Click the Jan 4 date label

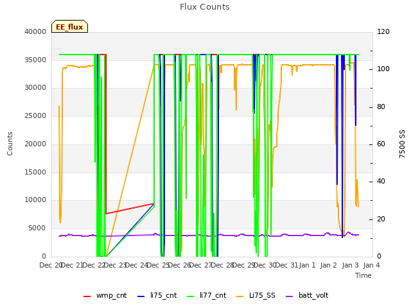[x=371, y=265]
